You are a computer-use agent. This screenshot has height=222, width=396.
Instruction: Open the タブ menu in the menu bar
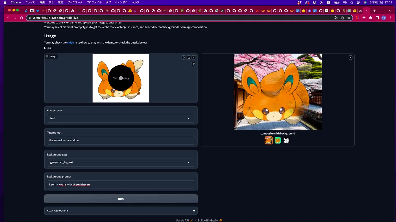tap(108, 2)
